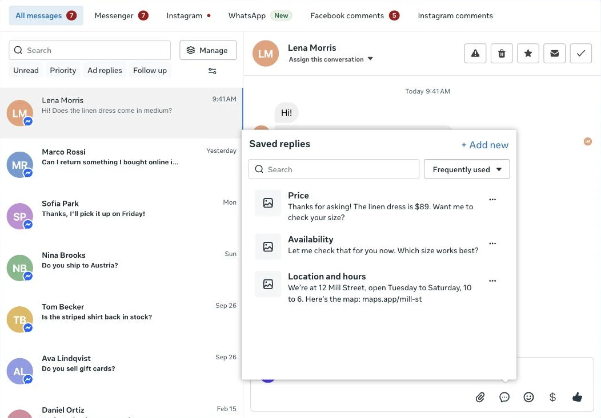Open Ava Lindqvist gift cards message
The image size is (601, 418).
click(121, 371)
